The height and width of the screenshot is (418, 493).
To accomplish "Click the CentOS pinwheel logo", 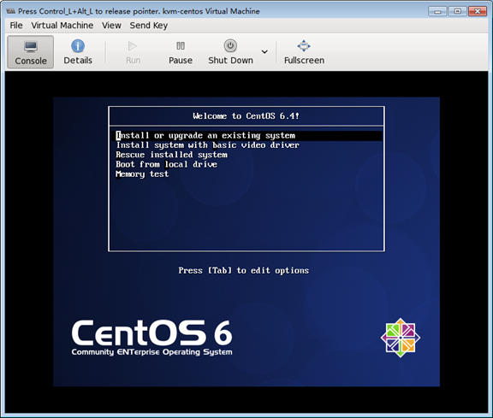I will pyautogui.click(x=401, y=338).
